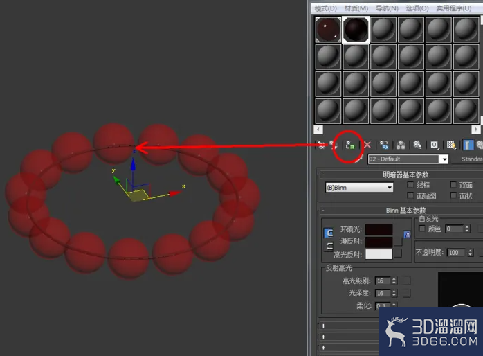483x356 pixels.
Task: Select the first dark red glossy sample slot
Action: tap(328, 30)
